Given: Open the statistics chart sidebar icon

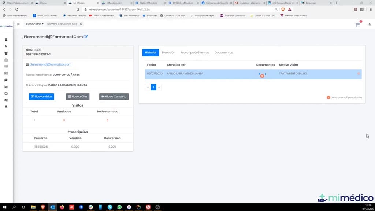Looking at the screenshot, I should pos(6,87).
